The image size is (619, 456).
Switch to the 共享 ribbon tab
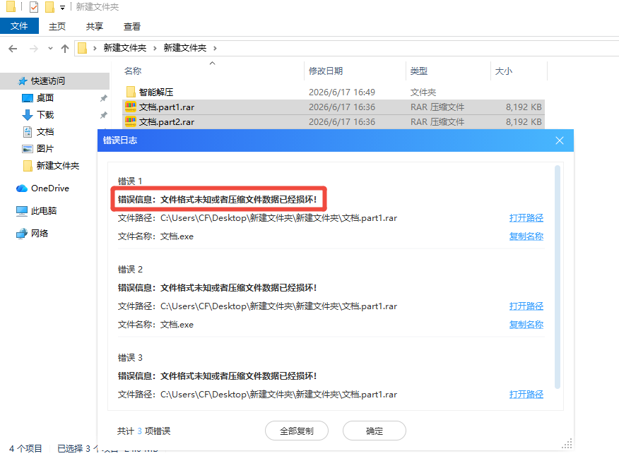(x=95, y=26)
